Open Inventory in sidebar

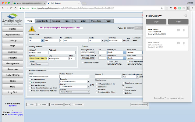pos(12,52)
